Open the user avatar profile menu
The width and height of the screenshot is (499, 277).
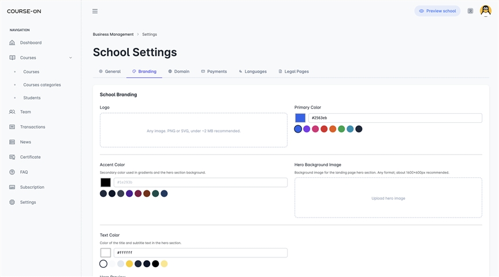(x=485, y=11)
